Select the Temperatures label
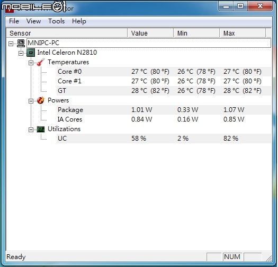Viewport: 278px width, 267px height. click(x=68, y=62)
